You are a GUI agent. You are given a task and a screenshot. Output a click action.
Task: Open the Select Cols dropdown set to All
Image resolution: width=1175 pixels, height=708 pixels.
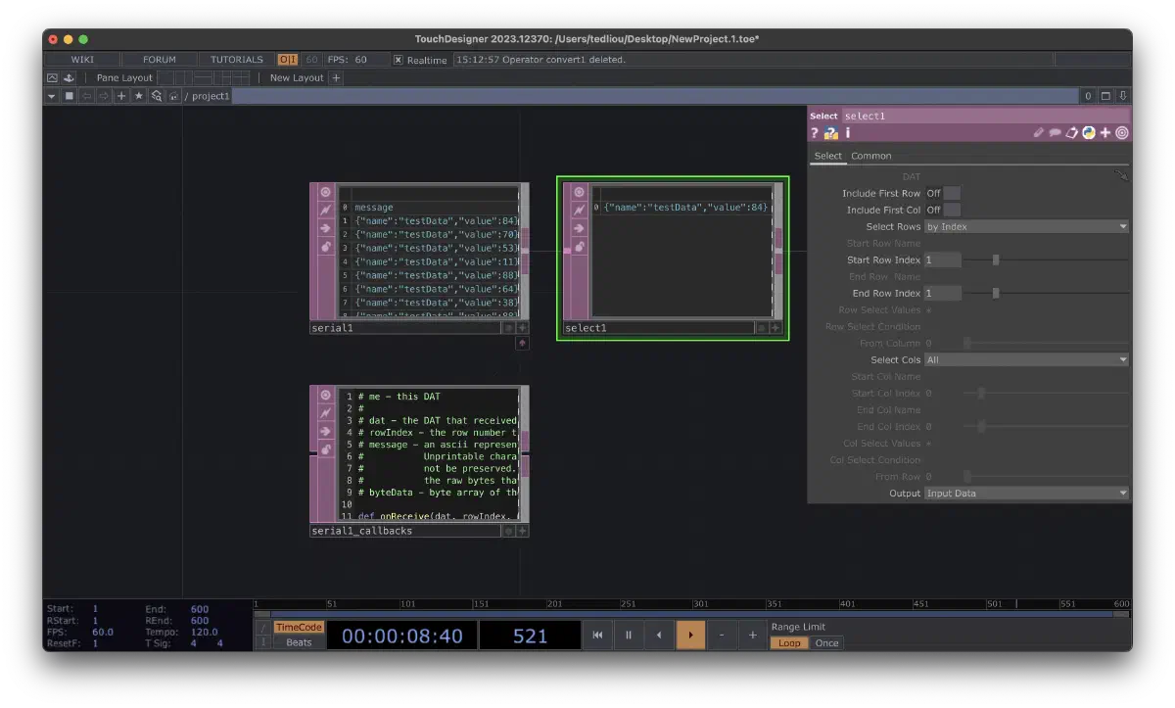(1025, 359)
